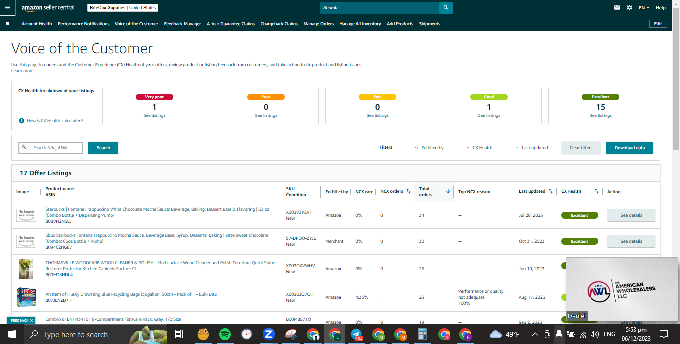Open Chargeback Claims page

(x=279, y=24)
